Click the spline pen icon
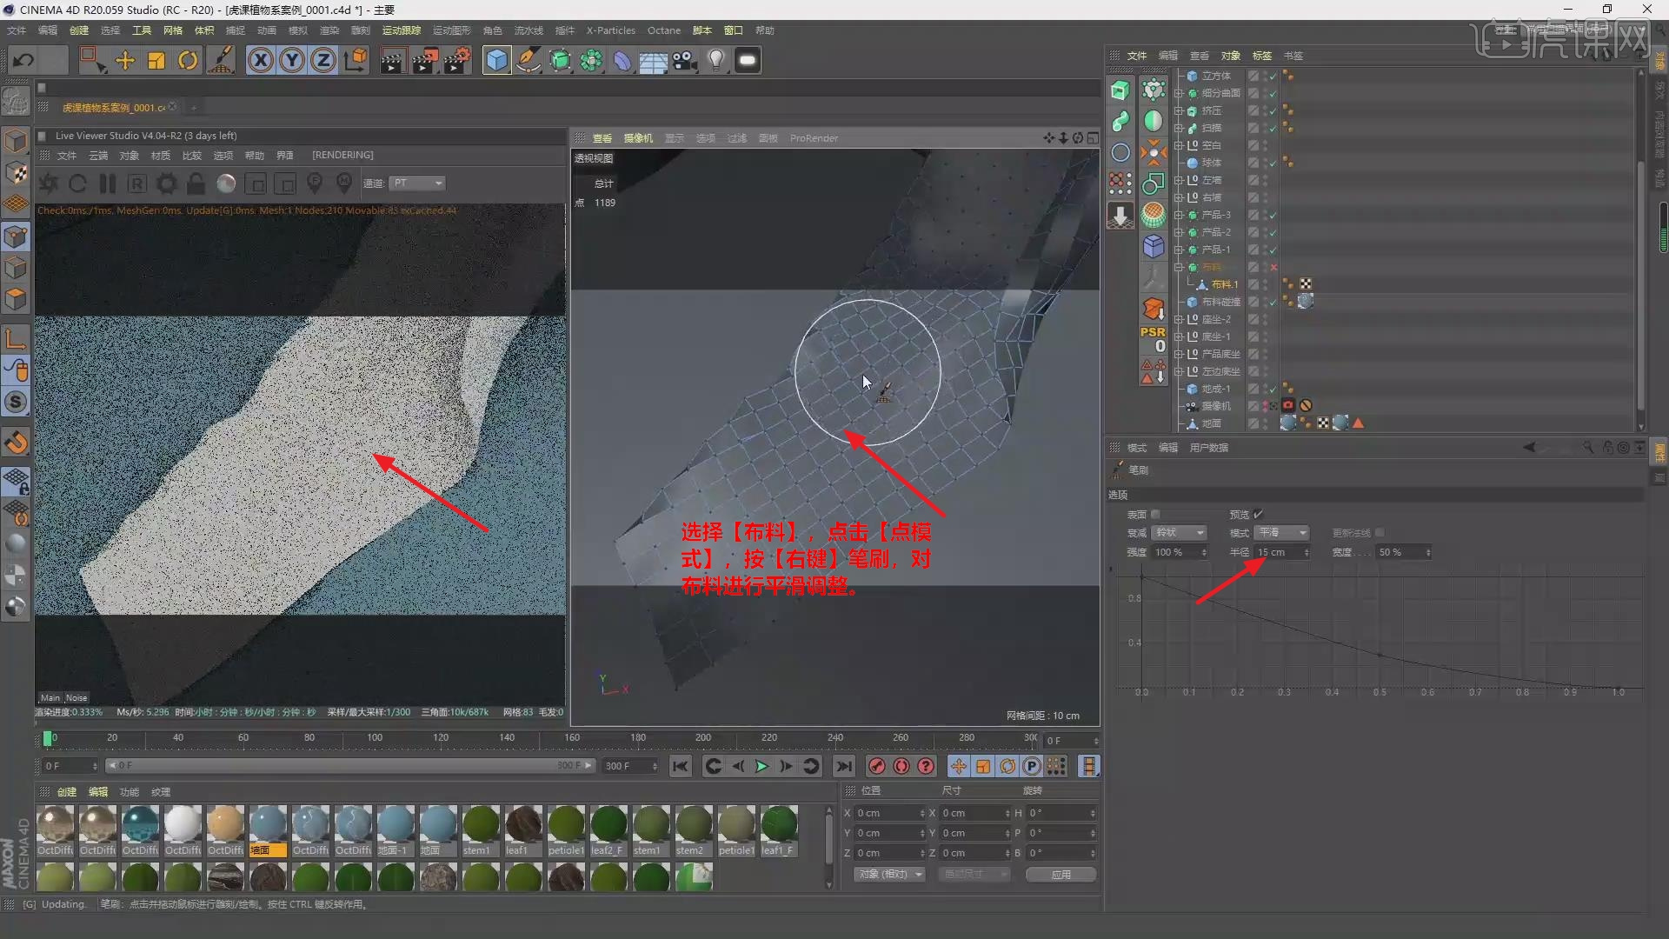Viewport: 1669px width, 939px height. [x=529, y=60]
